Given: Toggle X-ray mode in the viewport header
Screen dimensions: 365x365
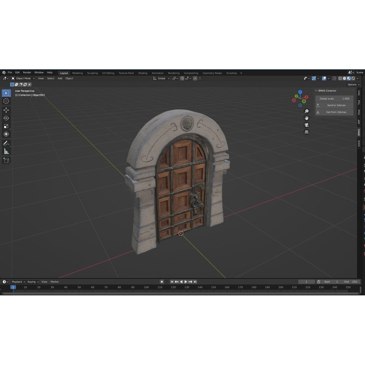Looking at the screenshot, I should tap(335, 78).
